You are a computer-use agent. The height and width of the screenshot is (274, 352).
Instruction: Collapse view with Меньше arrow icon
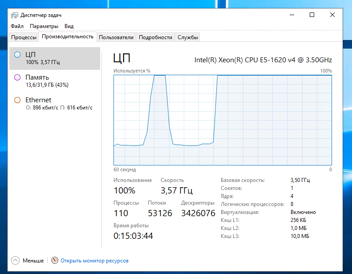tap(16, 260)
